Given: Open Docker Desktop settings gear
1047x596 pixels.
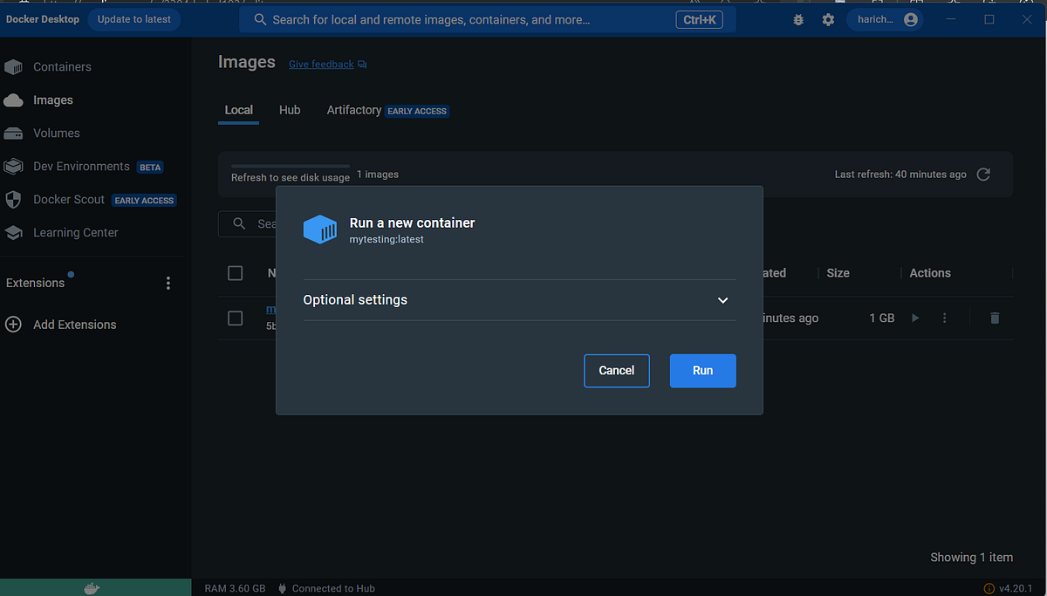Looking at the screenshot, I should [x=827, y=18].
